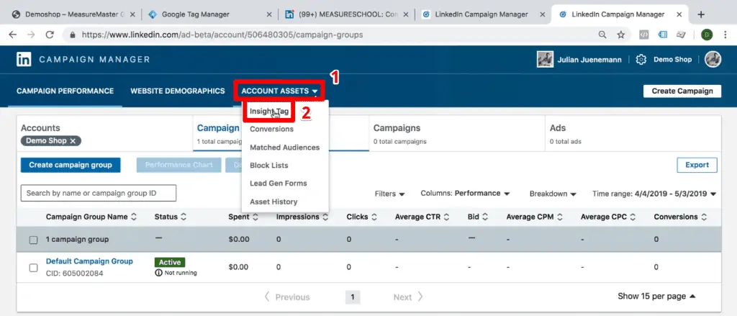Sort by Clicks column
737x316 pixels.
(x=374, y=217)
